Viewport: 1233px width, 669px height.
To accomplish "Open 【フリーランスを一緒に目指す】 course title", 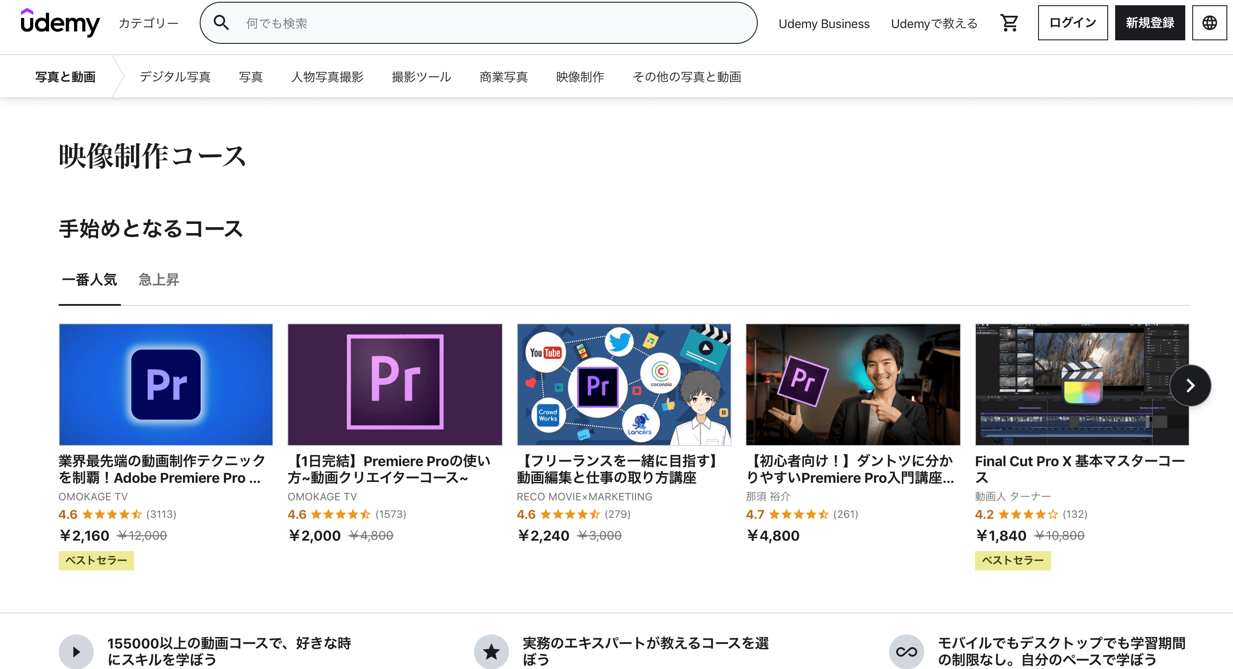I will pyautogui.click(x=618, y=469).
